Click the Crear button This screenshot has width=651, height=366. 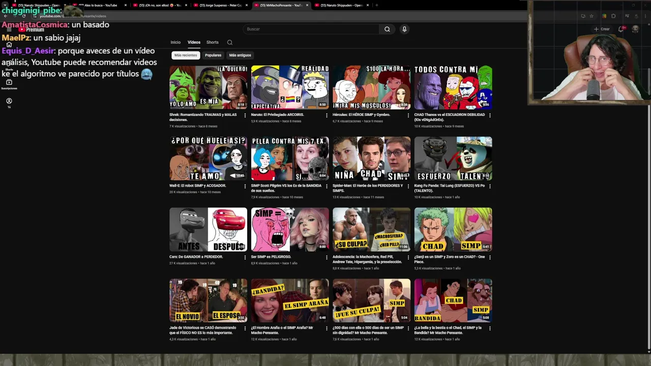click(x=602, y=29)
